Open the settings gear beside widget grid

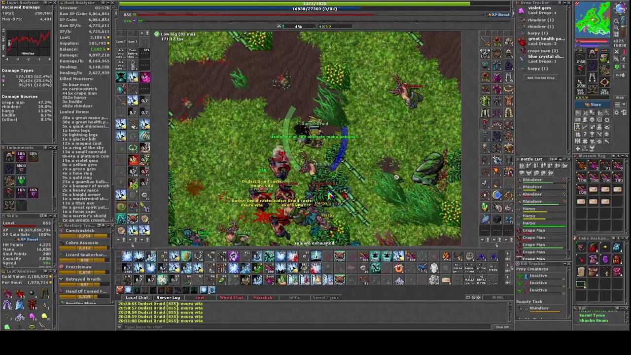click(x=617, y=113)
